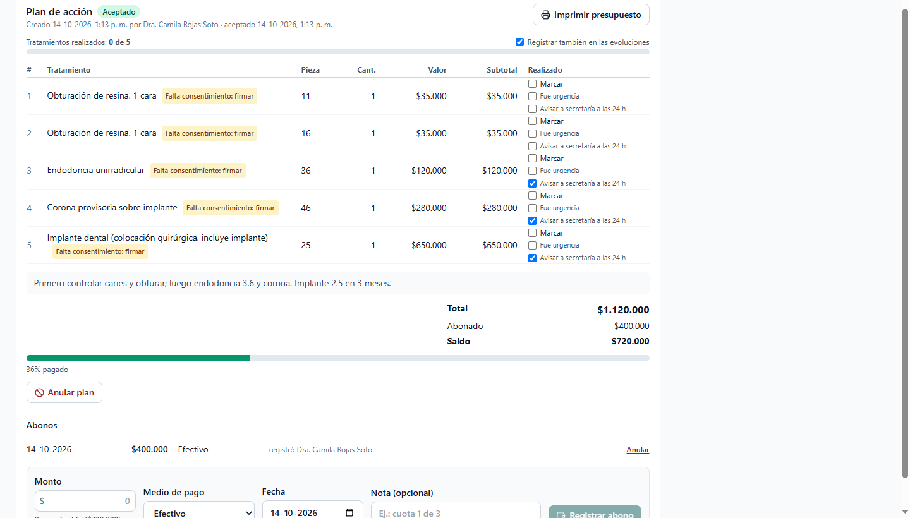Click the Plan de acción heading
The width and height of the screenshot is (910, 518).
coord(59,12)
